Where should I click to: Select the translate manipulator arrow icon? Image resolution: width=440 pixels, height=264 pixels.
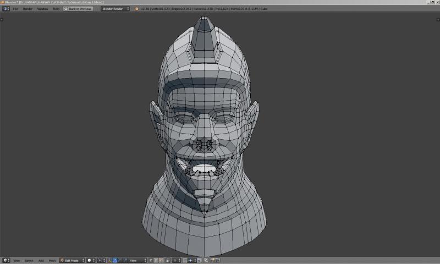click(x=114, y=260)
